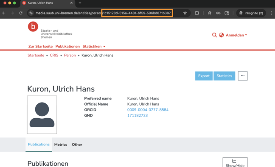
Task: Switch to the Publications tab
Action: pyautogui.click(x=39, y=145)
